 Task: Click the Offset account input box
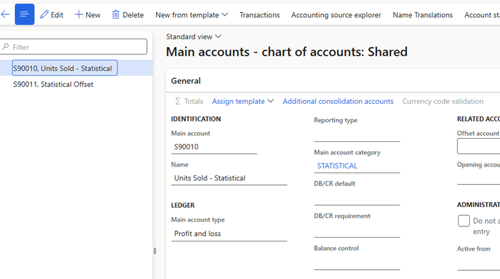click(478, 147)
